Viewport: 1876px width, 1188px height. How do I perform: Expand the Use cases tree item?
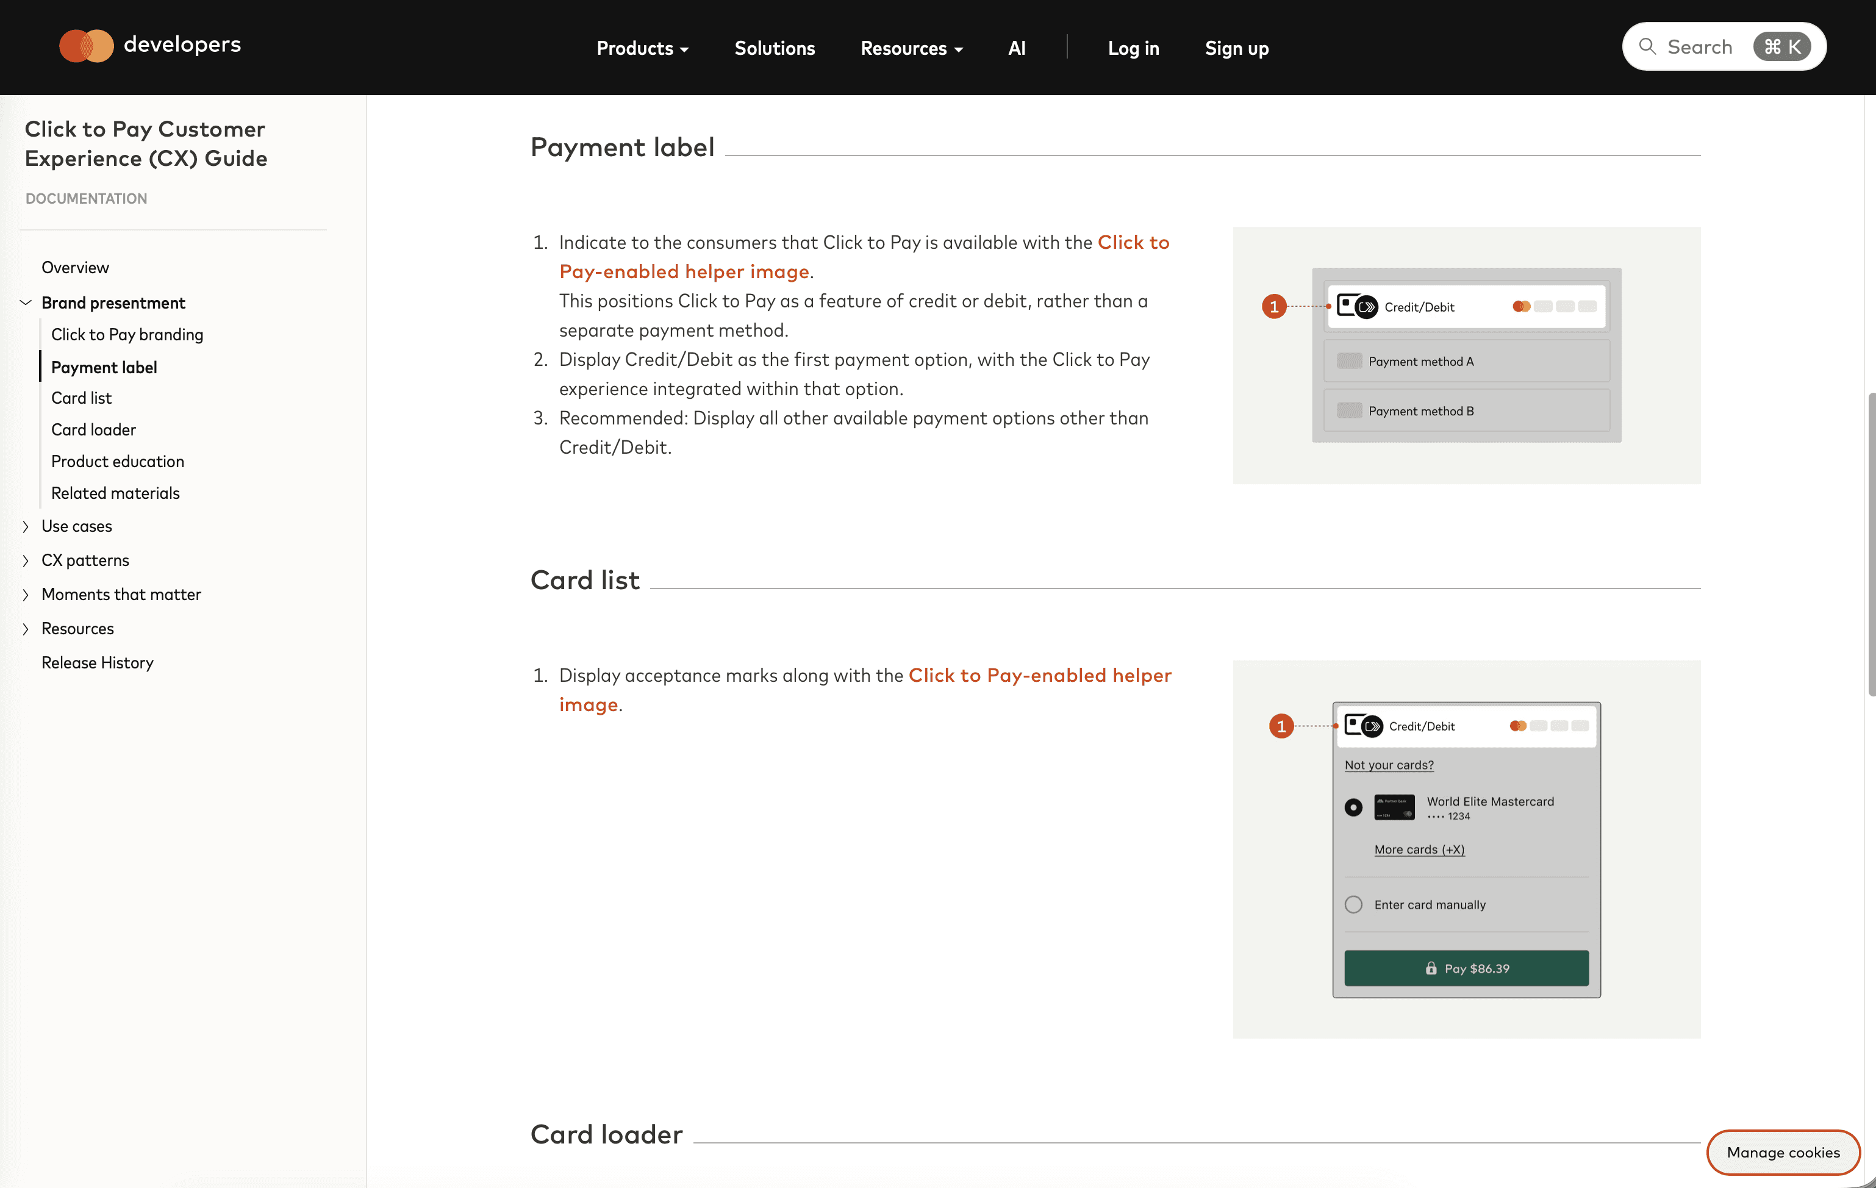click(x=26, y=527)
